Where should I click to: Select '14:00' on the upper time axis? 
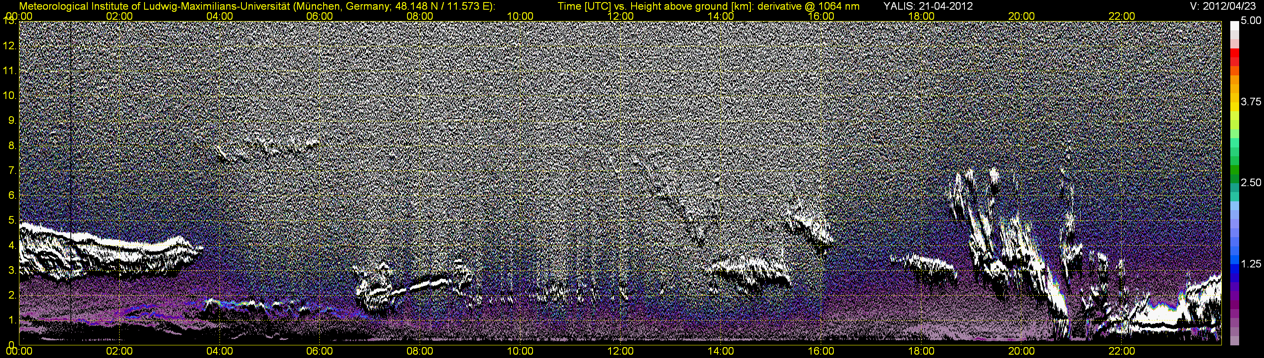tap(721, 16)
